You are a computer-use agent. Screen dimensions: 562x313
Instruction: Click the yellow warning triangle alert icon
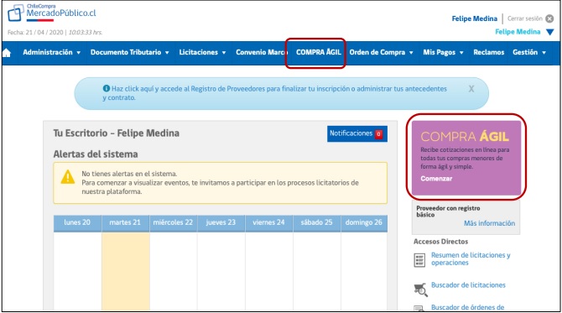(68, 177)
